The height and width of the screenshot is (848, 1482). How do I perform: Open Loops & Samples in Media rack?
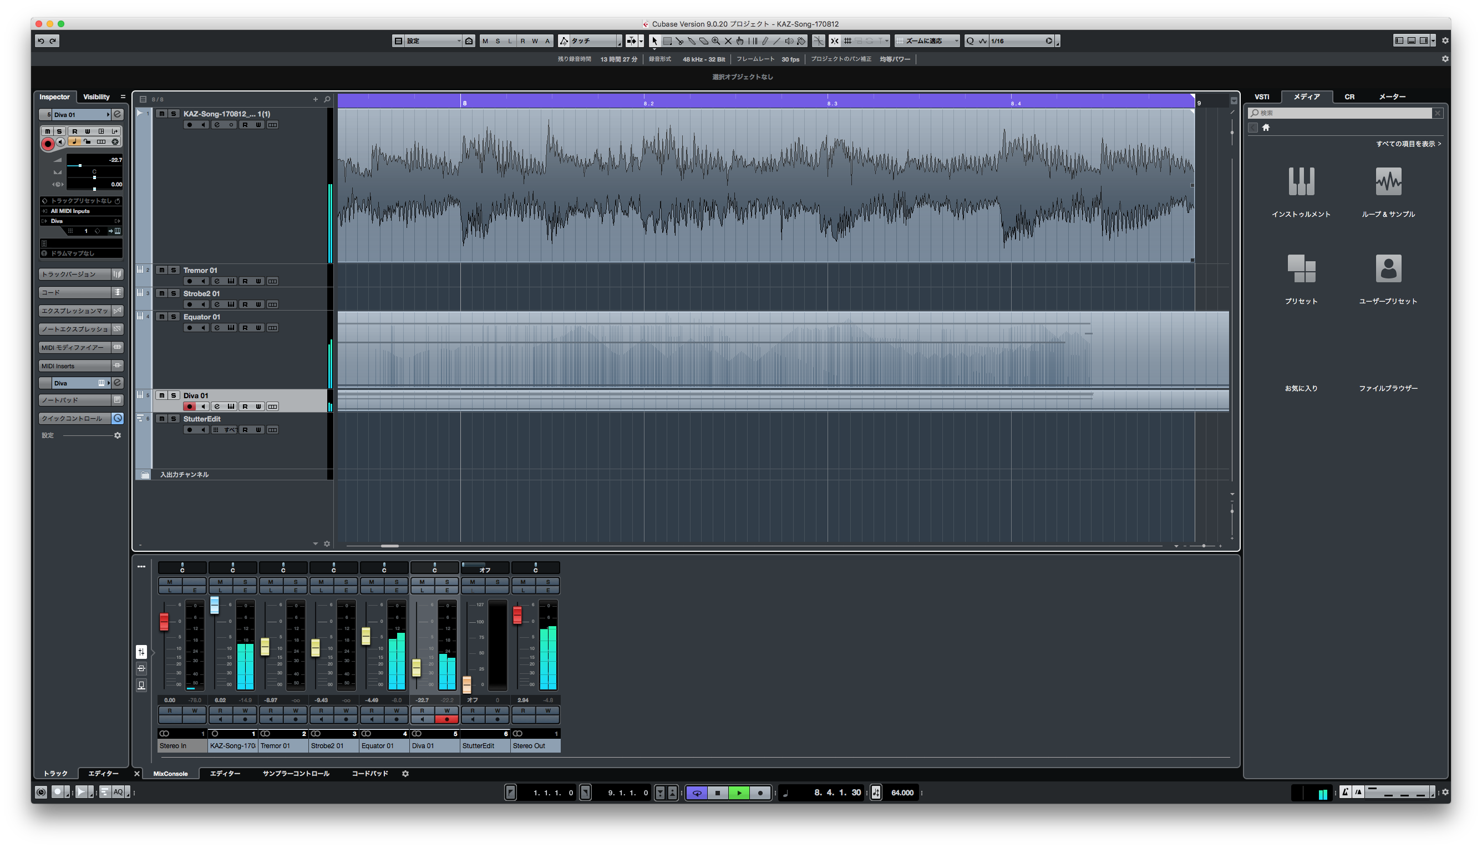pos(1388,191)
